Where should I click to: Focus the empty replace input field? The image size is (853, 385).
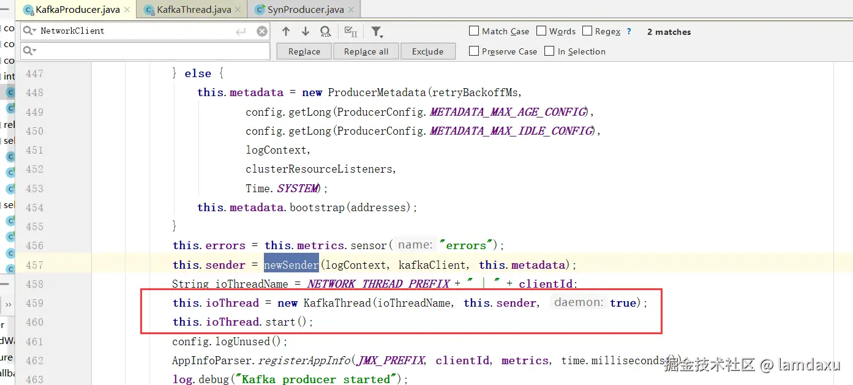pos(145,51)
